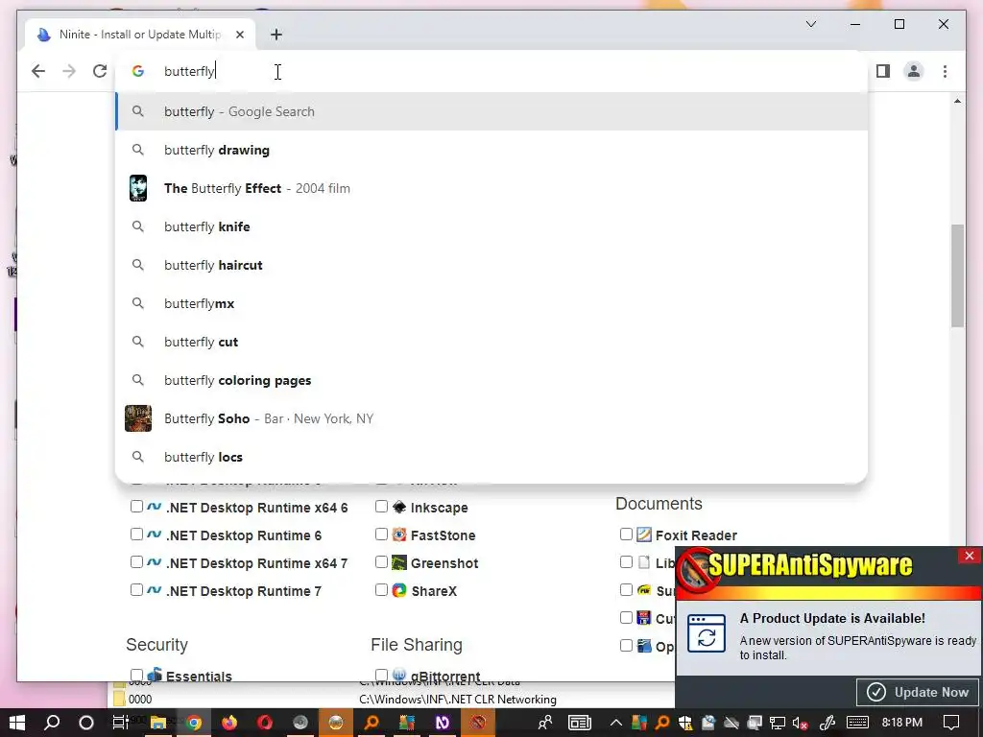This screenshot has width=983, height=737.
Task: Click the Greenshot app icon
Action: pyautogui.click(x=399, y=562)
